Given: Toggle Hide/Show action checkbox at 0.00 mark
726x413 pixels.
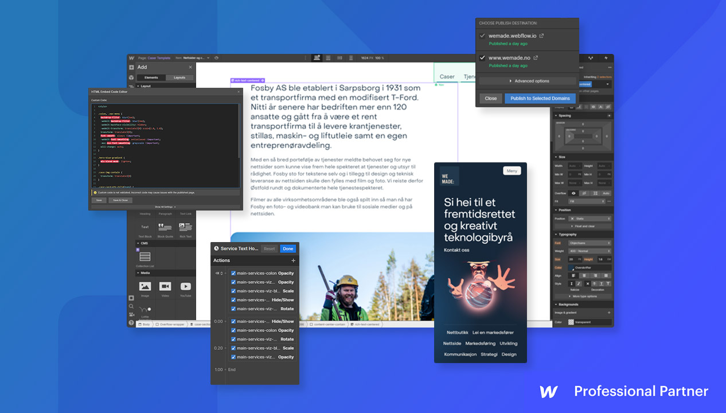Looking at the screenshot, I should tap(233, 321).
